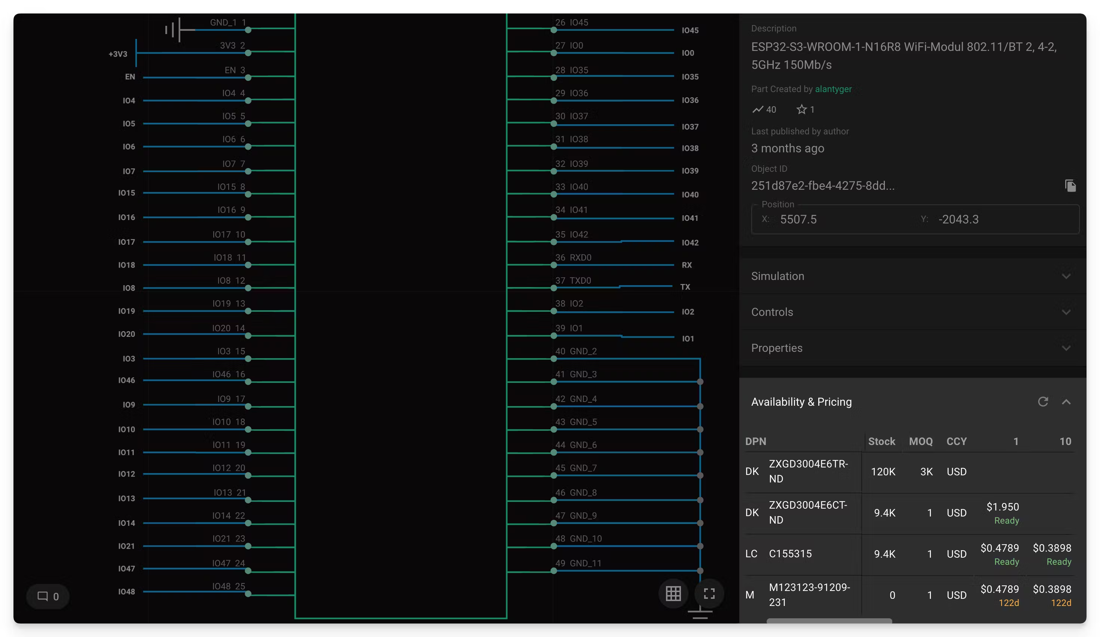Click pin 49 GND_11 label
The height and width of the screenshot is (637, 1100).
(578, 563)
